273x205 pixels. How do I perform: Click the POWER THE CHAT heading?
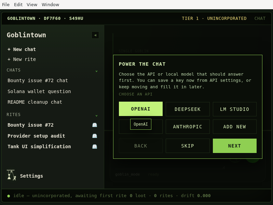142,64
